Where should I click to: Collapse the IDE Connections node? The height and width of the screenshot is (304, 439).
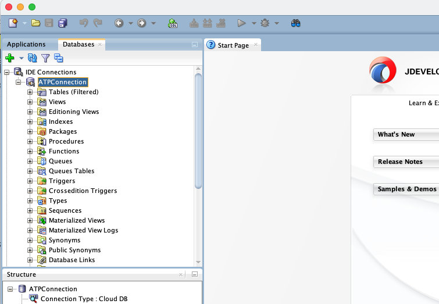[7, 73]
